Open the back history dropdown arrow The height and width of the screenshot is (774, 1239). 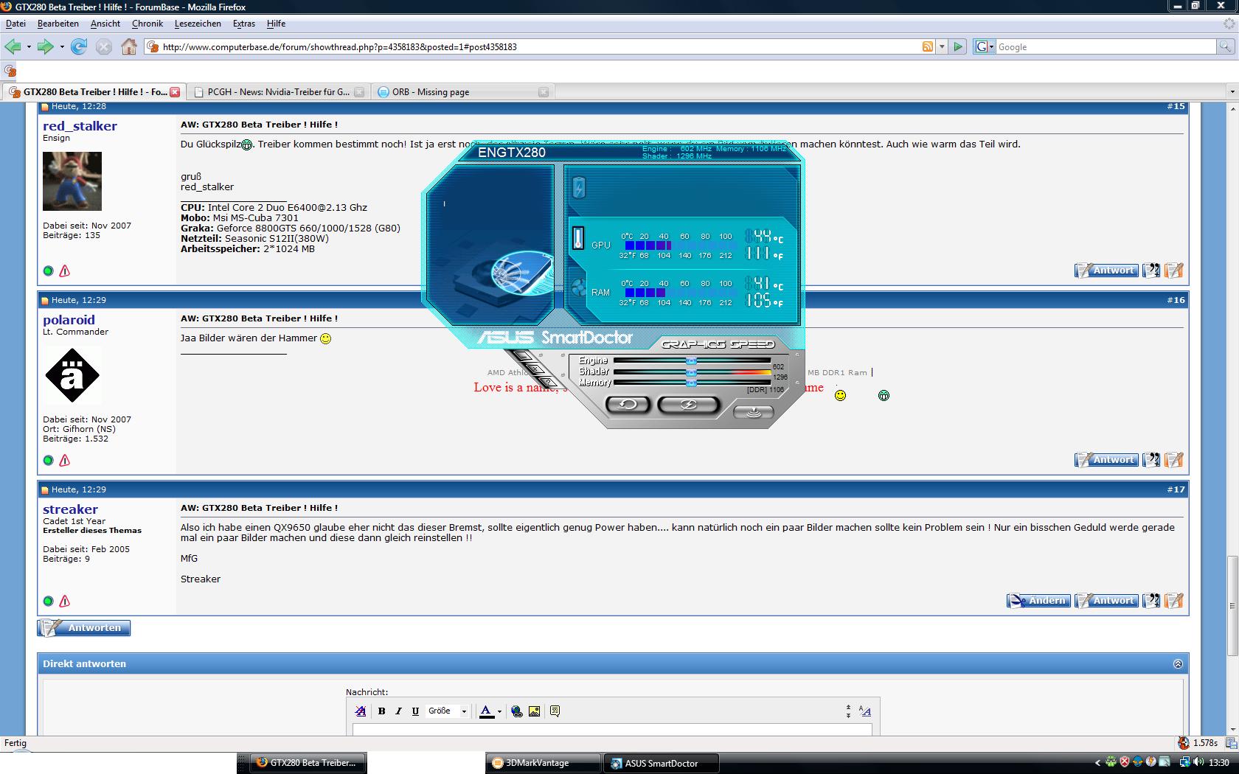29,47
